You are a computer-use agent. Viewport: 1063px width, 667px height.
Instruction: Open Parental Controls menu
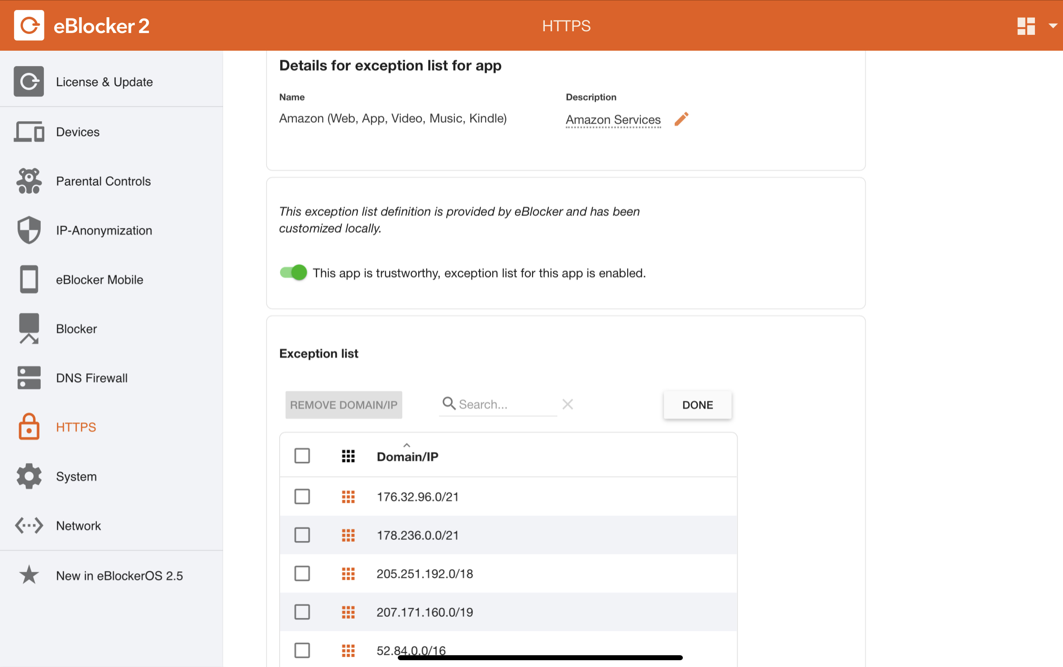(103, 181)
